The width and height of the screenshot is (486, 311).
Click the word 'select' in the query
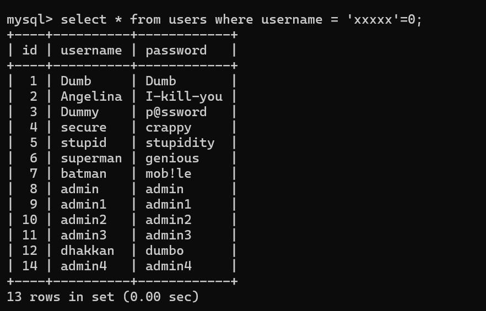pos(84,19)
